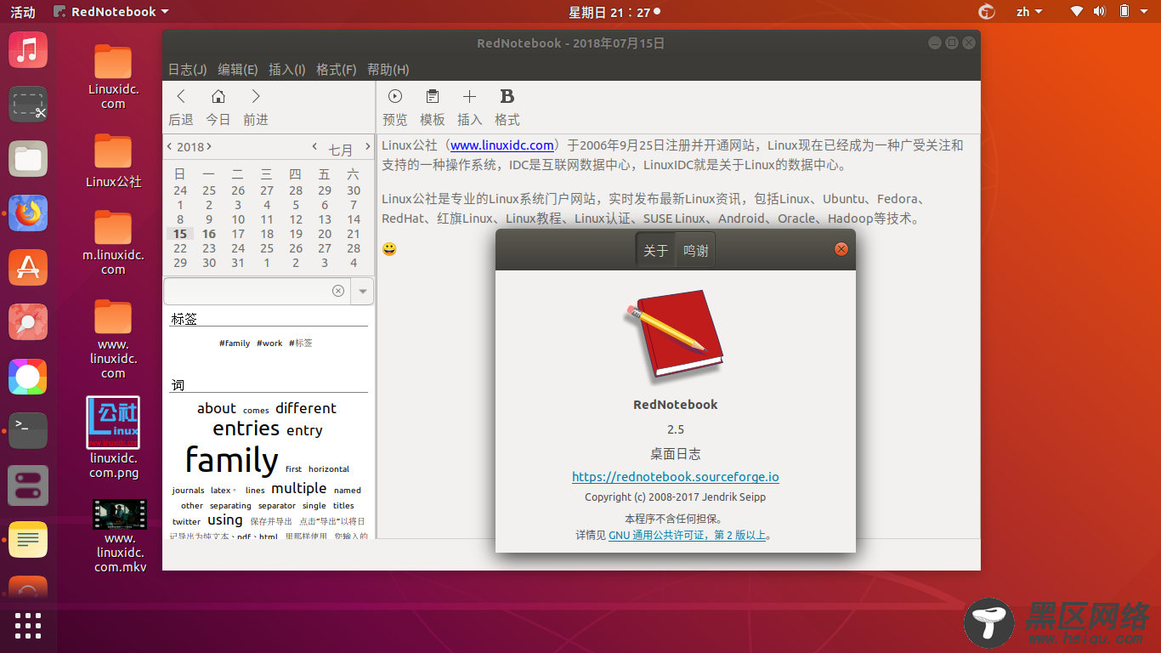Screen dimensions: 1161x653
Task: Click the #family tag
Action: (x=235, y=344)
